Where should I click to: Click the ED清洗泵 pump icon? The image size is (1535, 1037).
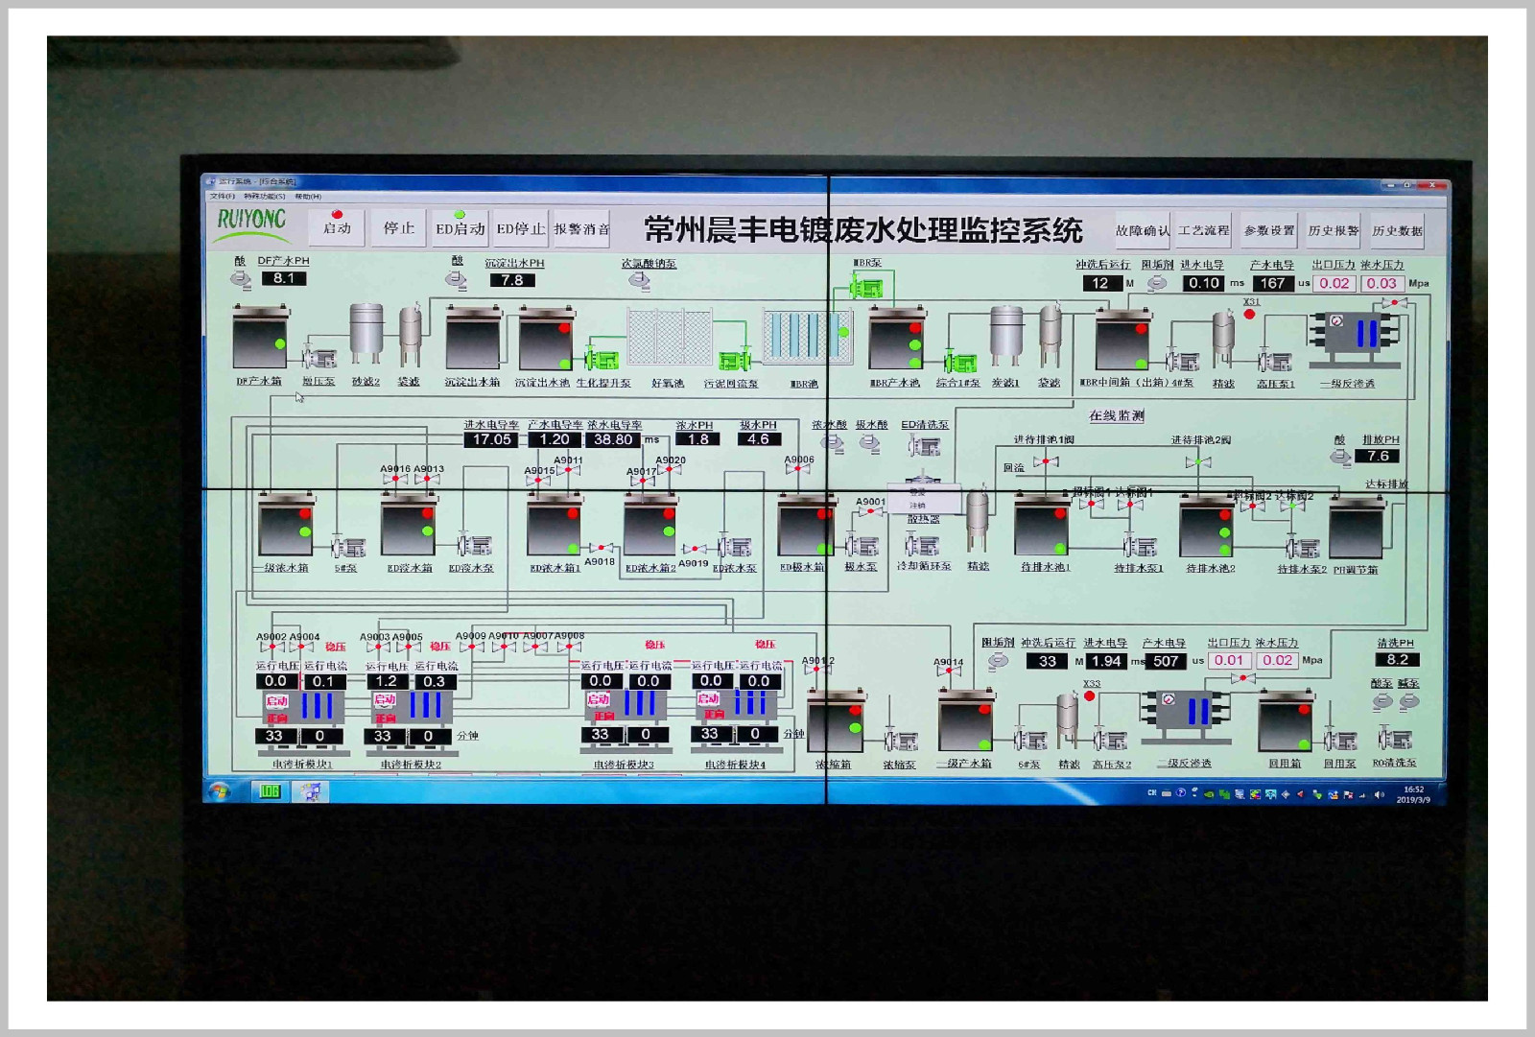tap(925, 445)
